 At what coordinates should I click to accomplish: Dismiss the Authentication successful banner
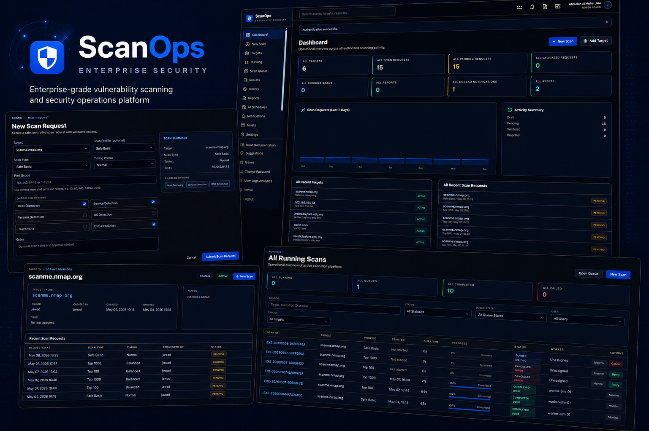point(607,22)
